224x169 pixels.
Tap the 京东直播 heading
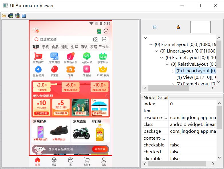pos(80,121)
